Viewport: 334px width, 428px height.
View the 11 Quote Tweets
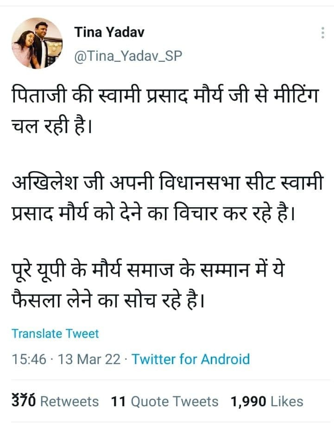(164, 401)
